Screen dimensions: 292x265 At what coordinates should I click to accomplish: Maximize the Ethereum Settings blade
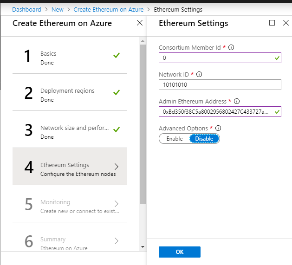pos(272,23)
